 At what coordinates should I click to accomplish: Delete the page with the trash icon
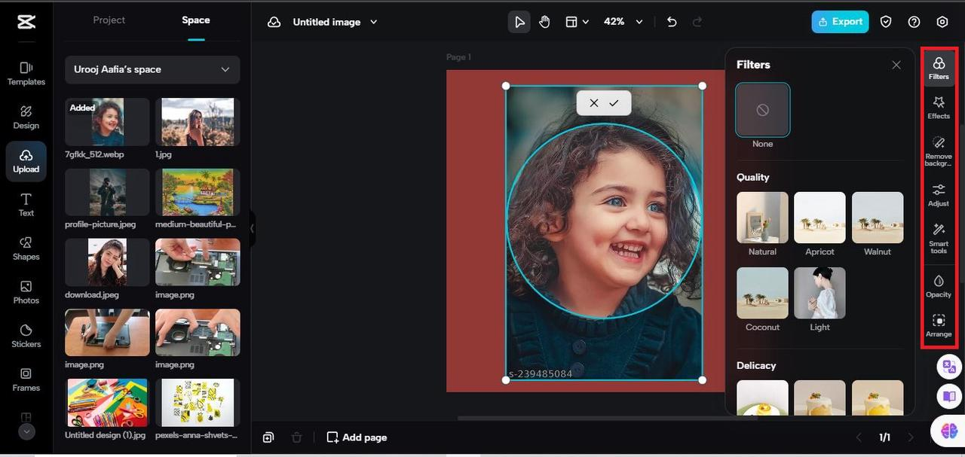pos(297,437)
